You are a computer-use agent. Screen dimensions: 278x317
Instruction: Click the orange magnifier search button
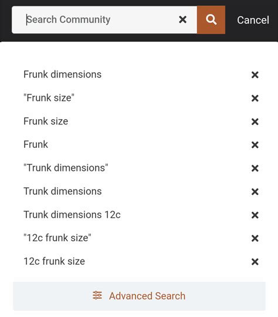coord(211,20)
